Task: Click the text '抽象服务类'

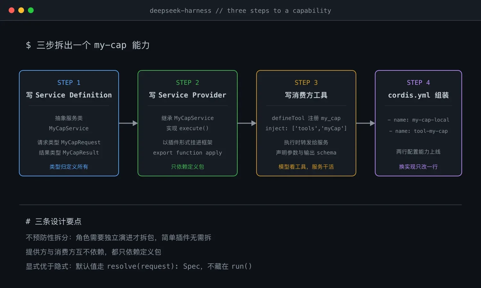Action: coord(69,118)
